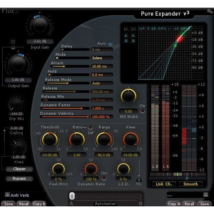The height and width of the screenshot is (214, 214).
Task: Click the MS Width value 0.00
Action: (x=128, y=111)
